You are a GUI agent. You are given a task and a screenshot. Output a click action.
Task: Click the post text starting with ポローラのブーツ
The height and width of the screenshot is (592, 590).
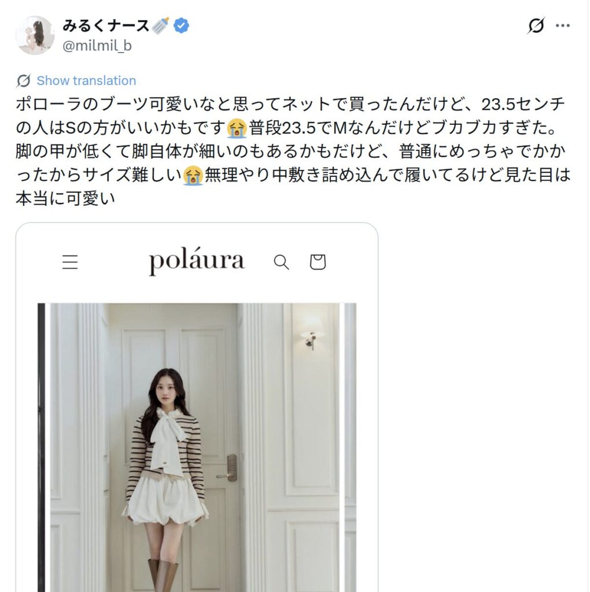(x=293, y=151)
